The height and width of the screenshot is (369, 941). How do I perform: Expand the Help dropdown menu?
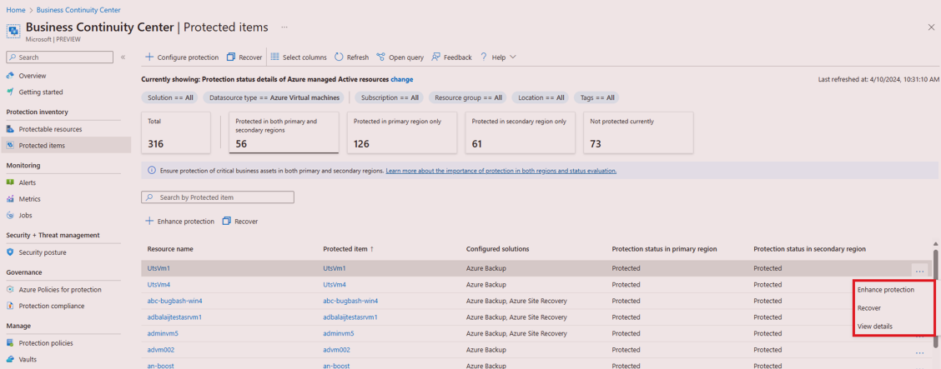tap(499, 57)
